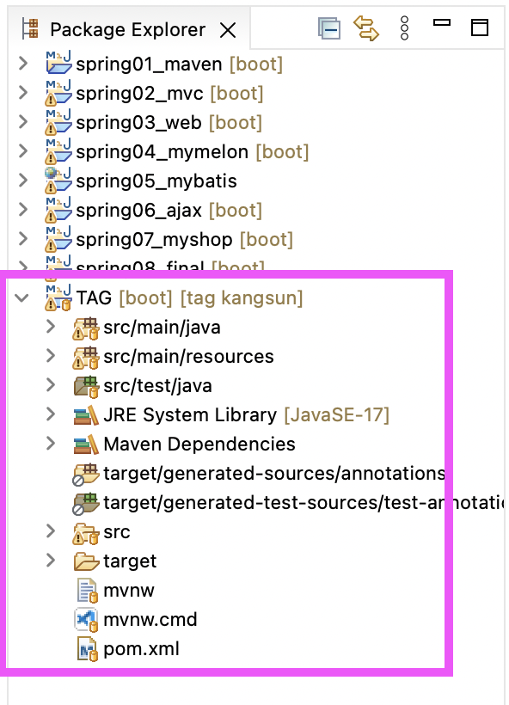Minimize the Package Explorer view

pyautogui.click(x=442, y=22)
